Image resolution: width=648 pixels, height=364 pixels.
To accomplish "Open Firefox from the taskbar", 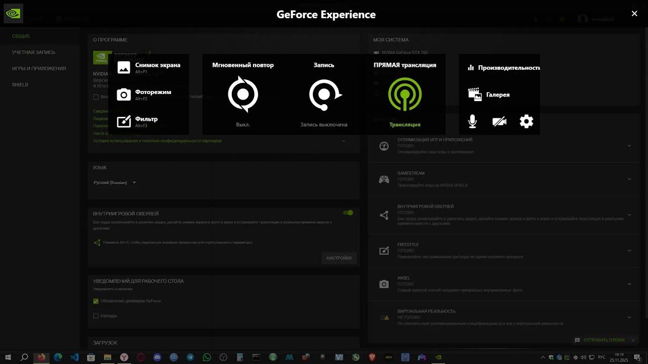I will pos(41,357).
